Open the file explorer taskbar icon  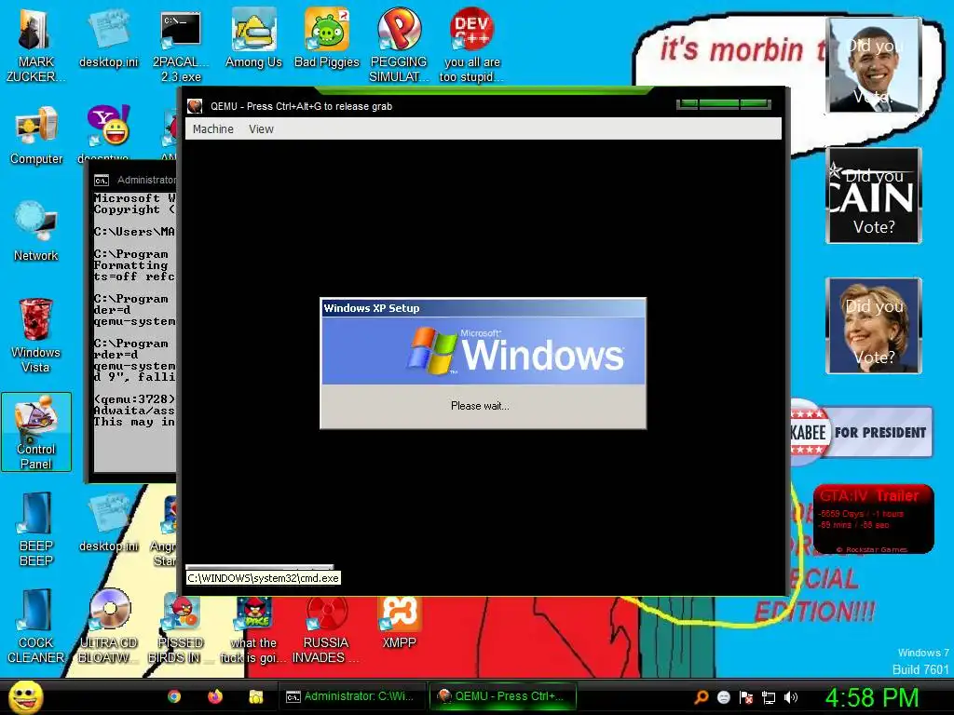click(x=255, y=696)
